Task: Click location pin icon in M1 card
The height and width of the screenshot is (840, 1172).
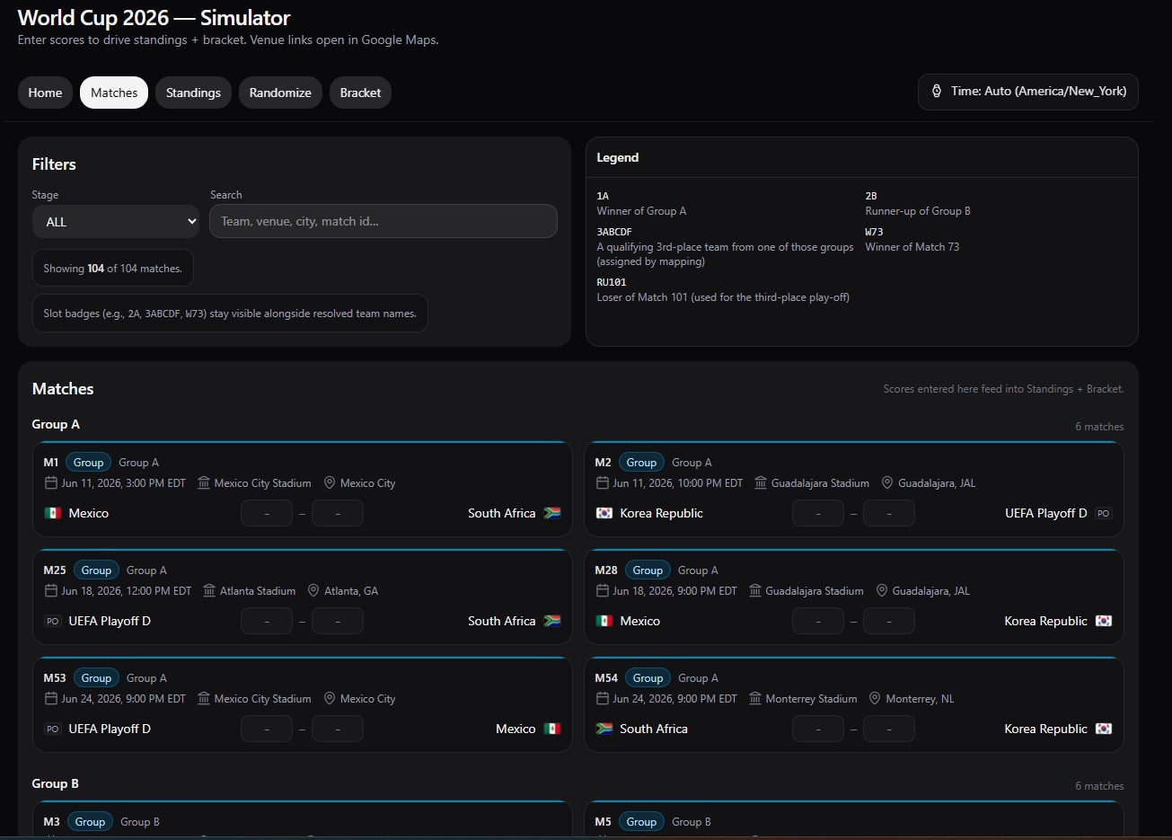Action: [330, 483]
